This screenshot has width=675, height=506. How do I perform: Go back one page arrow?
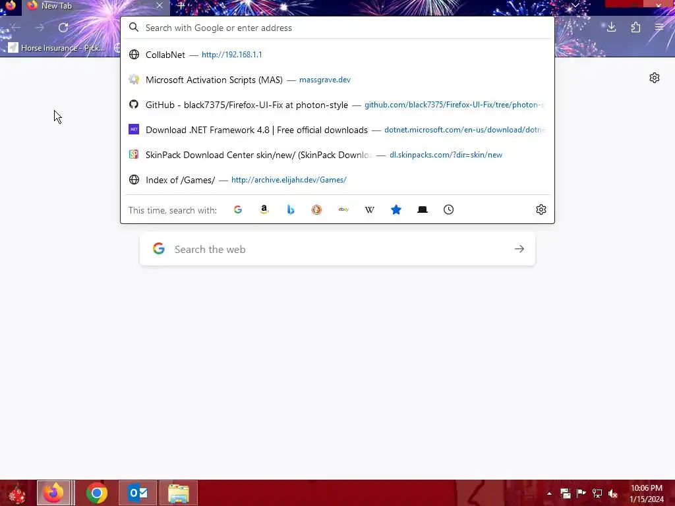(x=16, y=28)
